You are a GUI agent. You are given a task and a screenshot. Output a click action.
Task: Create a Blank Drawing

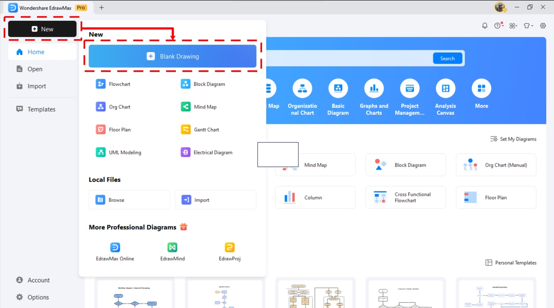coord(173,56)
